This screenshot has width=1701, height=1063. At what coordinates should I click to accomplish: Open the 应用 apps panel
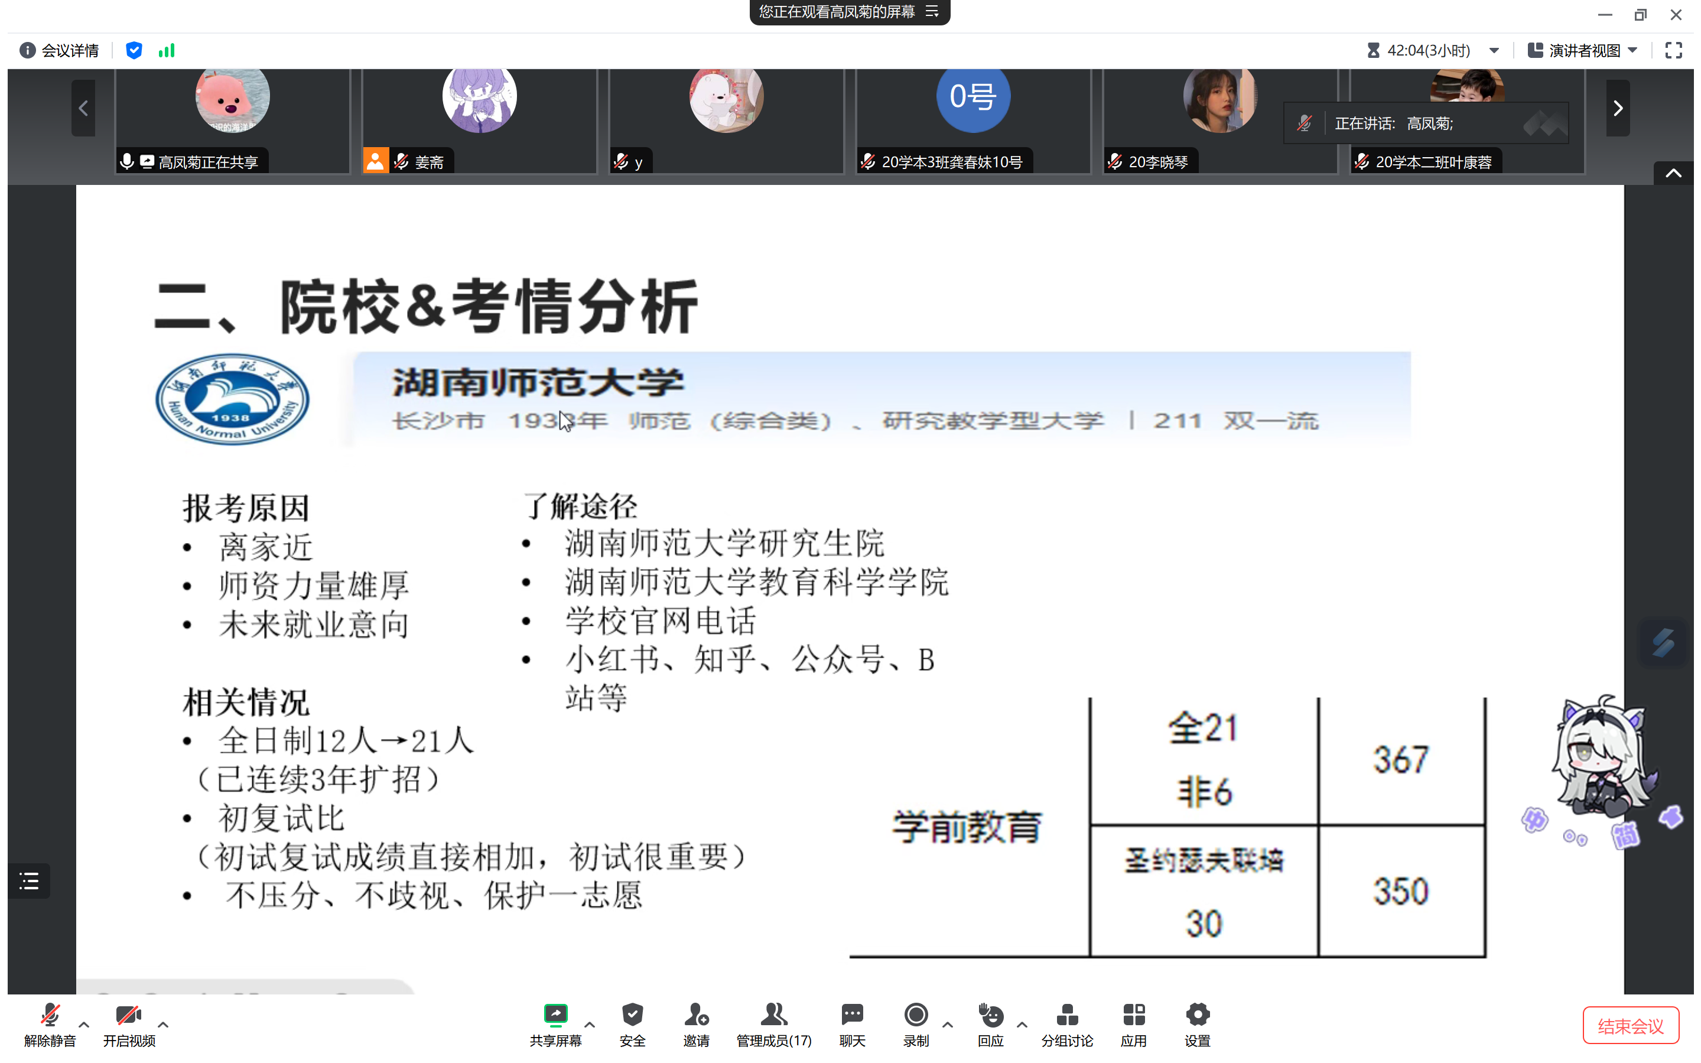coord(1133,1025)
